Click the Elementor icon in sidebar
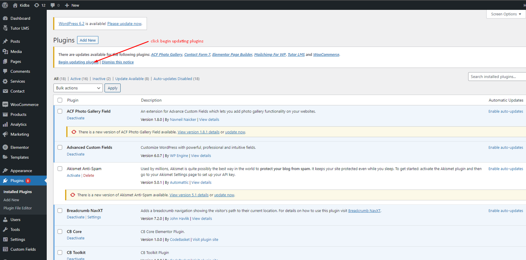Image resolution: width=526 pixels, height=260 pixels. pos(5,148)
